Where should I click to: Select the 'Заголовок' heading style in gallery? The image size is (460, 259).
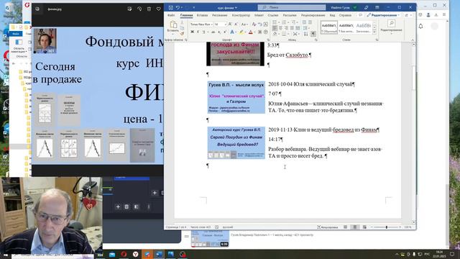pyautogui.click(x=364, y=27)
